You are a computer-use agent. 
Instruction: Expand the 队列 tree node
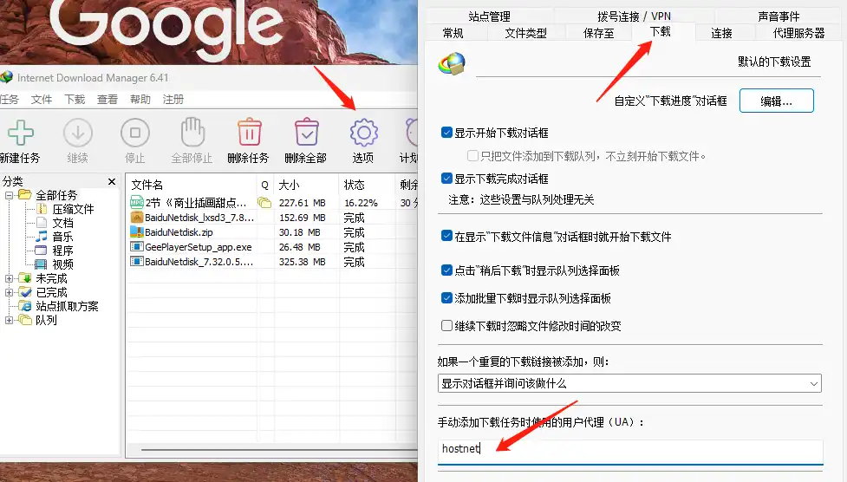(10, 321)
